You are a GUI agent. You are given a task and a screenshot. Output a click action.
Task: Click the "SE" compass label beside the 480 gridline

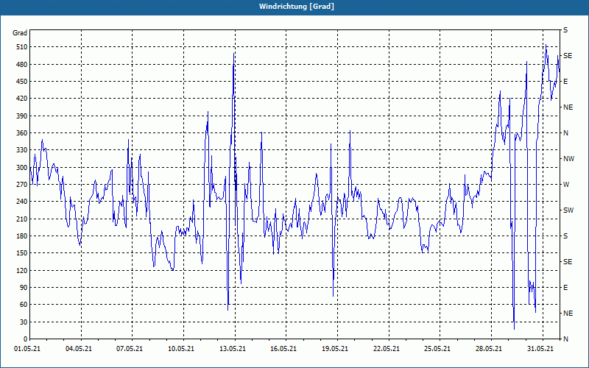[x=568, y=56]
